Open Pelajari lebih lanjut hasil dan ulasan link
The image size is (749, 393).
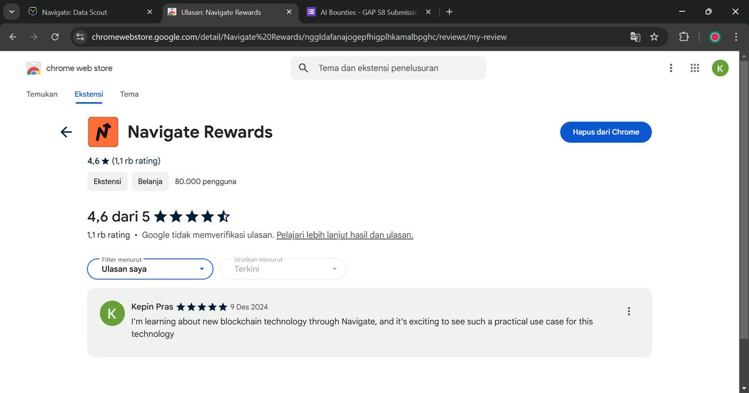tap(345, 235)
